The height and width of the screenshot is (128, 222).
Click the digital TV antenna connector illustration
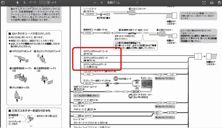(x=42, y=59)
